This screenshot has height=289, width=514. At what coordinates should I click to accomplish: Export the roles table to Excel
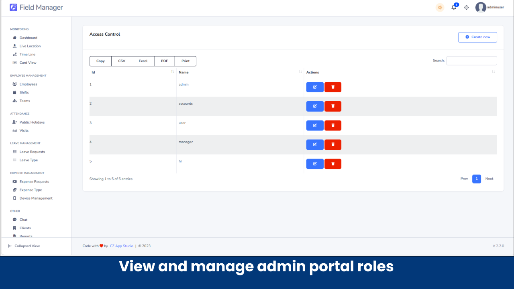pyautogui.click(x=143, y=61)
